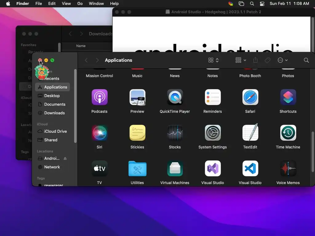Select the blue Visual Studio Code icon
The height and width of the screenshot is (236, 315).
click(x=250, y=169)
